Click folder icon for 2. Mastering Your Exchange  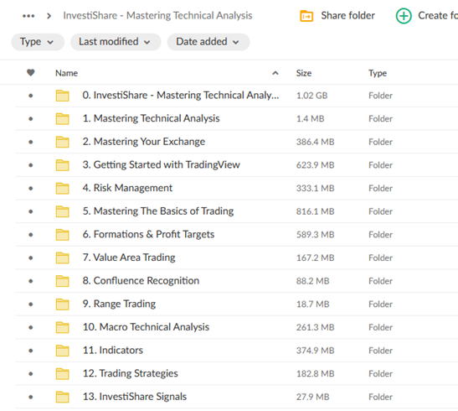[62, 142]
